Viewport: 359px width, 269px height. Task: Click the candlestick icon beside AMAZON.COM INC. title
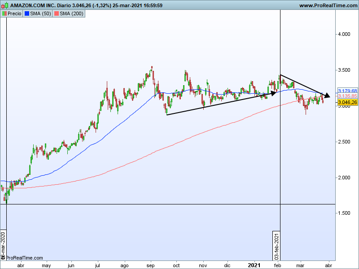[x=5, y=5]
